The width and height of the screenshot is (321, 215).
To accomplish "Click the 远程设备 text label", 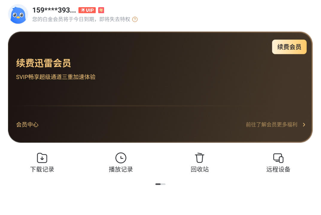I will point(279,169).
